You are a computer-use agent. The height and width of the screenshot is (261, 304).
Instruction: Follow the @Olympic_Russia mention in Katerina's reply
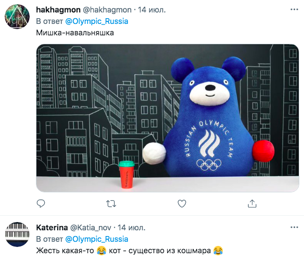(96, 239)
